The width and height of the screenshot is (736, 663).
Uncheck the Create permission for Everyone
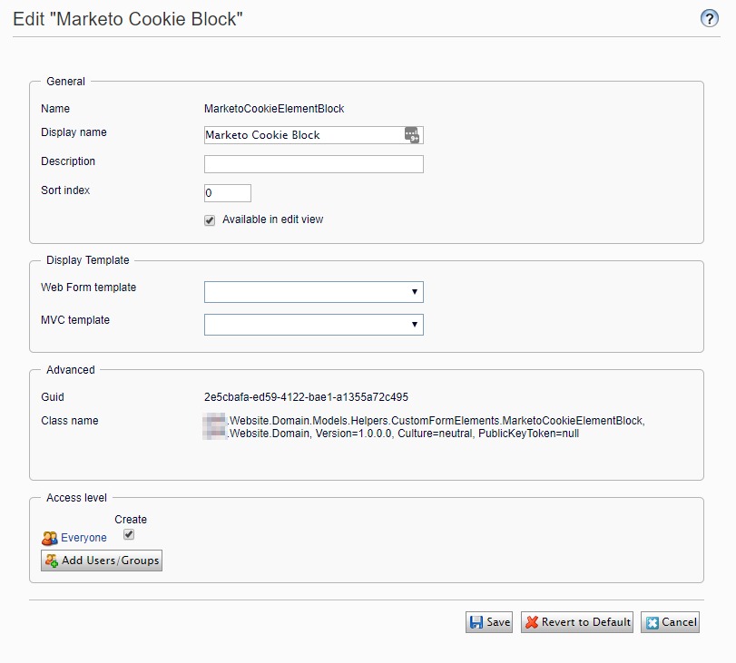[x=129, y=534]
